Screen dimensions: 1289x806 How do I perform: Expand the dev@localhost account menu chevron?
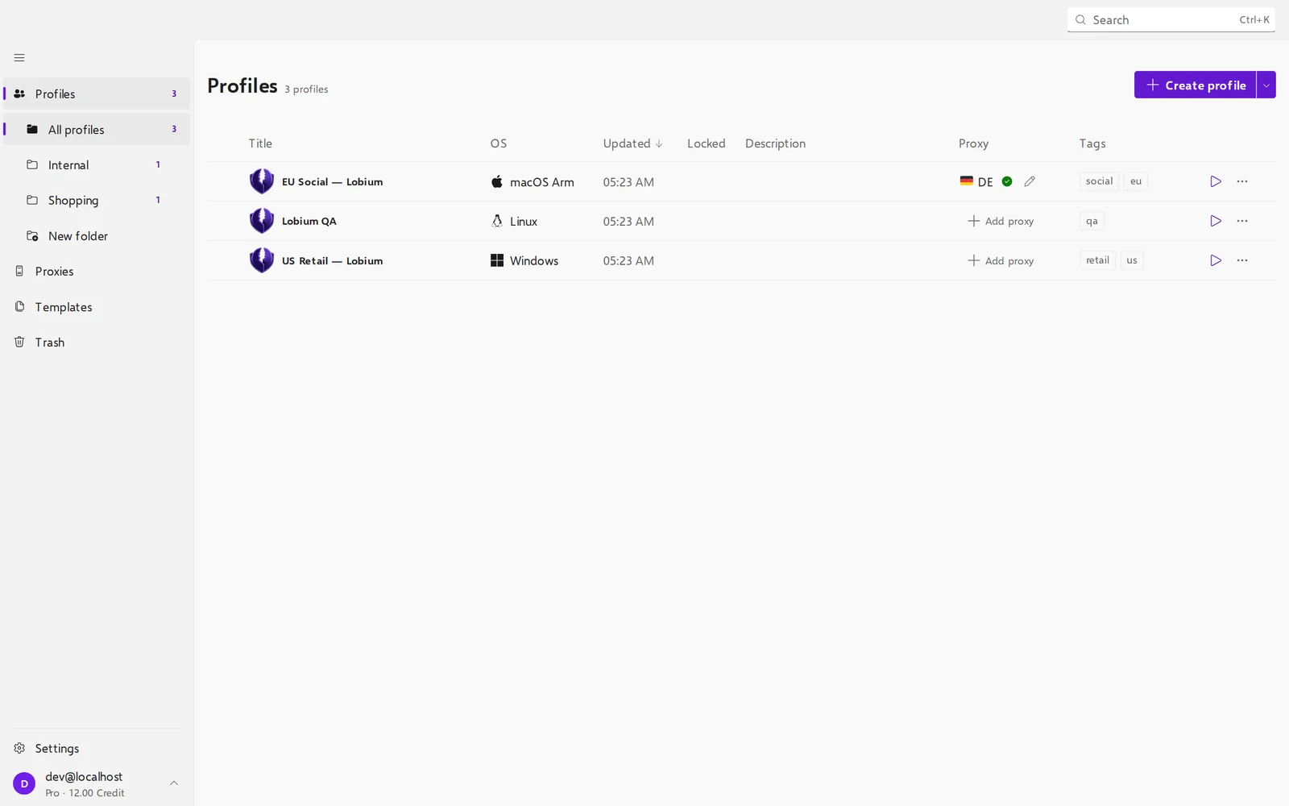click(174, 783)
